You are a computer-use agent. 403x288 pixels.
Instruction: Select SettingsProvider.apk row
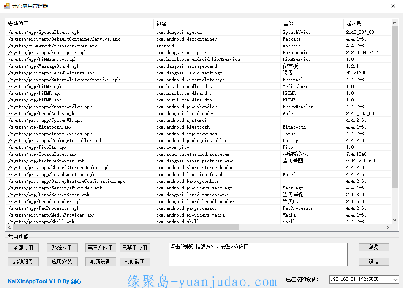click(199, 188)
